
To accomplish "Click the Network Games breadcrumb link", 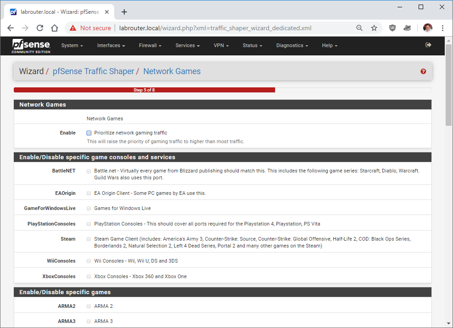I will [x=172, y=71].
